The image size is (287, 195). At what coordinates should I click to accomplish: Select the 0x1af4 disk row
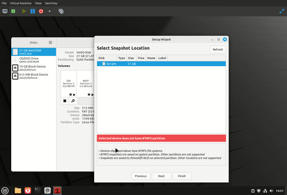pyautogui.click(x=161, y=64)
